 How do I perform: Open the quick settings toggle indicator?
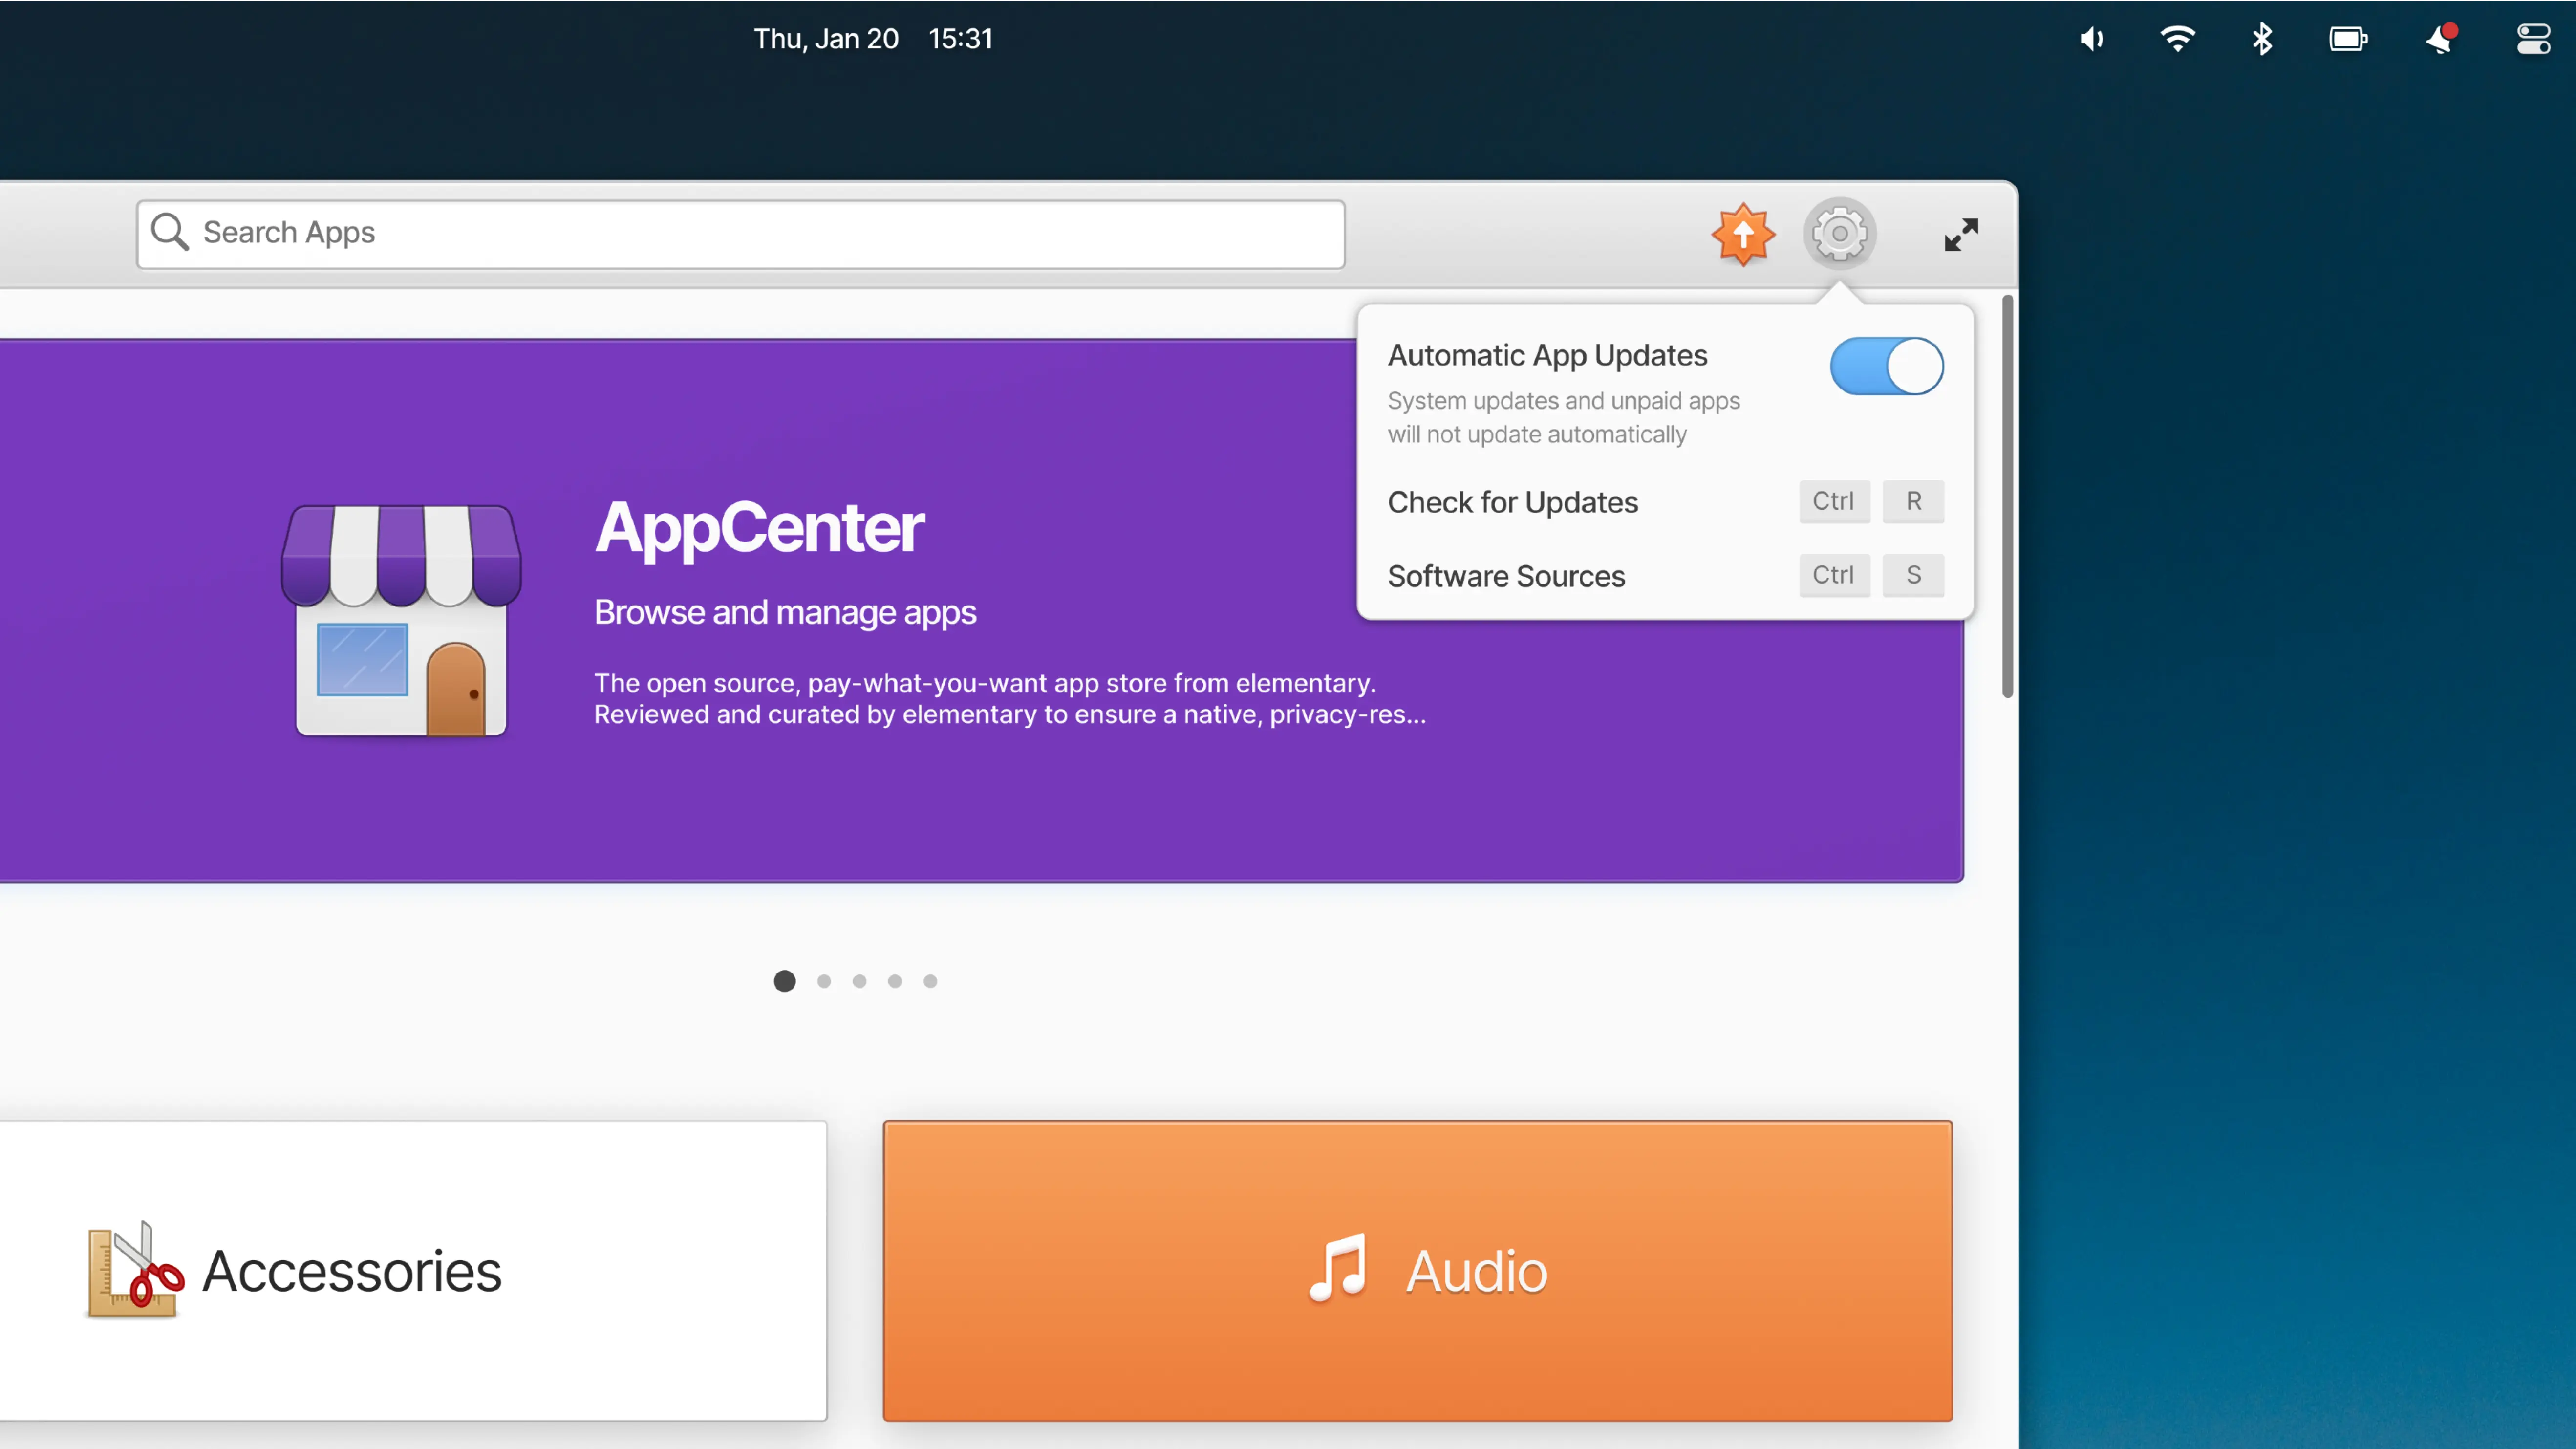pyautogui.click(x=2533, y=39)
